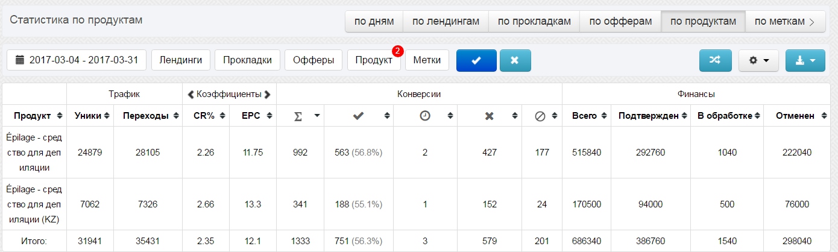The height and width of the screenshot is (252, 838).
Task: Open the gear settings dropdown
Action: [758, 60]
